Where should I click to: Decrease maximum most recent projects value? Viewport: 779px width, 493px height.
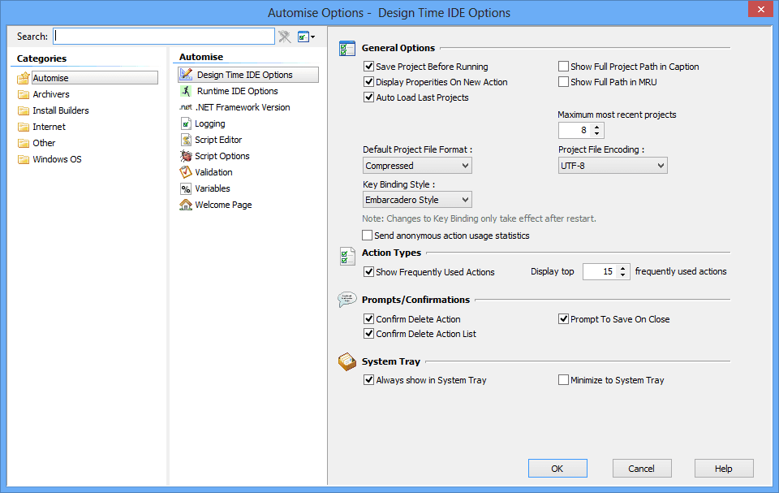click(596, 134)
